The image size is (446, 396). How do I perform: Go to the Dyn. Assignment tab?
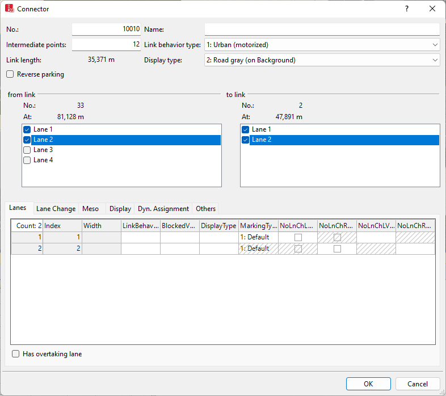(163, 209)
